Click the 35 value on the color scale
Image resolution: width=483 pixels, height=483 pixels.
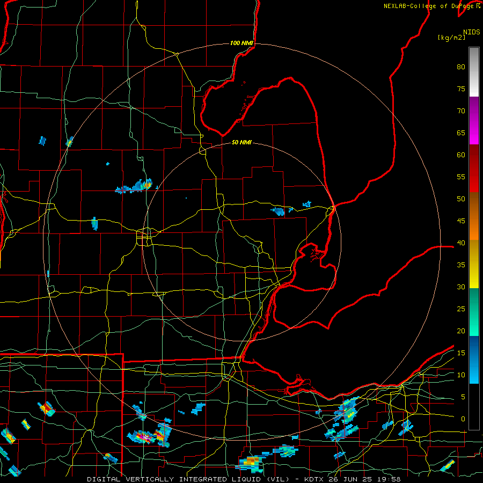coord(461,265)
